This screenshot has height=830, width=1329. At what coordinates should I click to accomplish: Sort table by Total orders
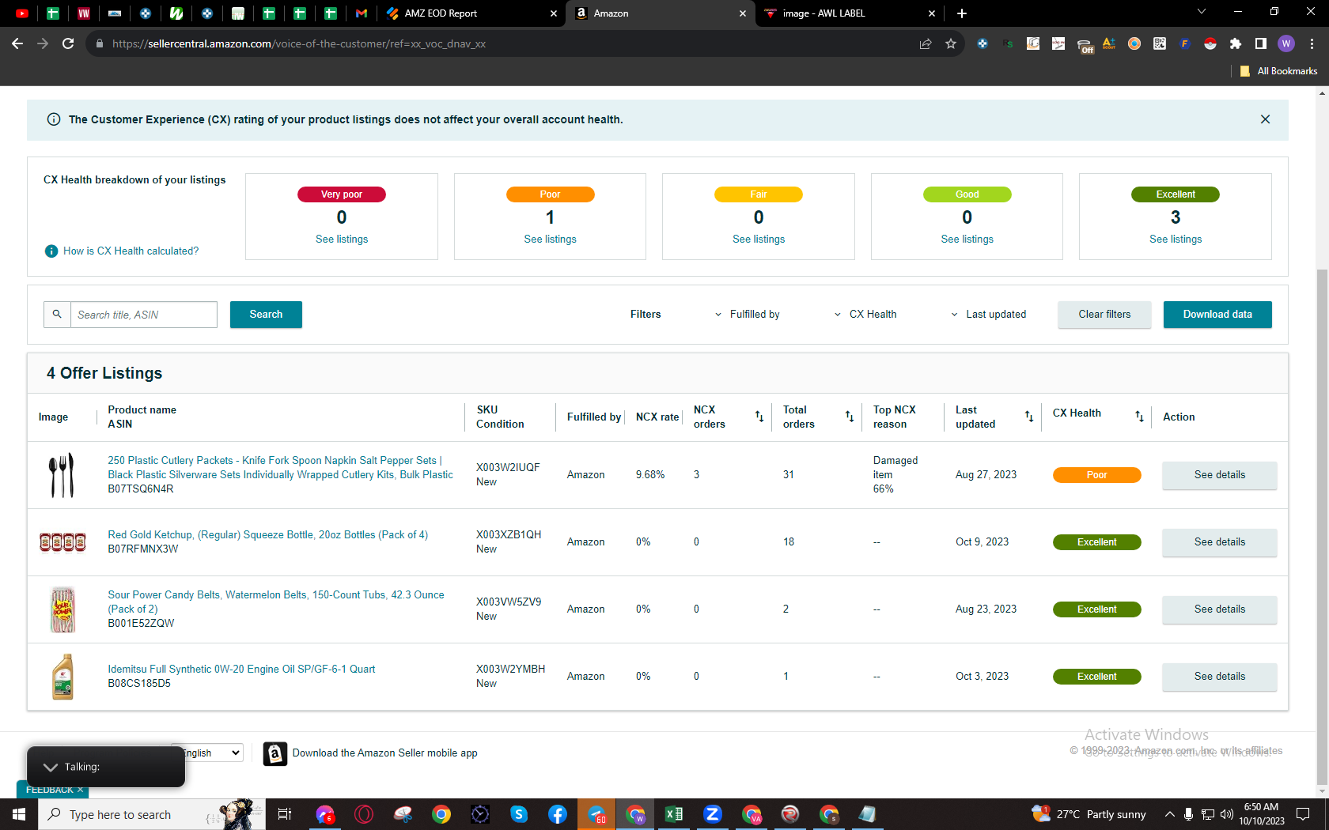tap(850, 417)
